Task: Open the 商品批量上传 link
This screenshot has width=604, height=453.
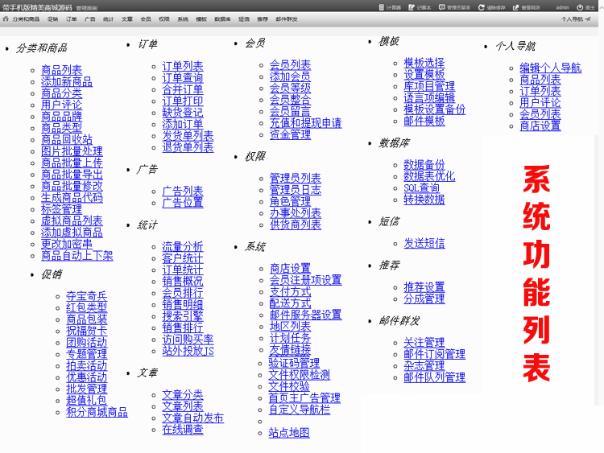Action: click(72, 163)
